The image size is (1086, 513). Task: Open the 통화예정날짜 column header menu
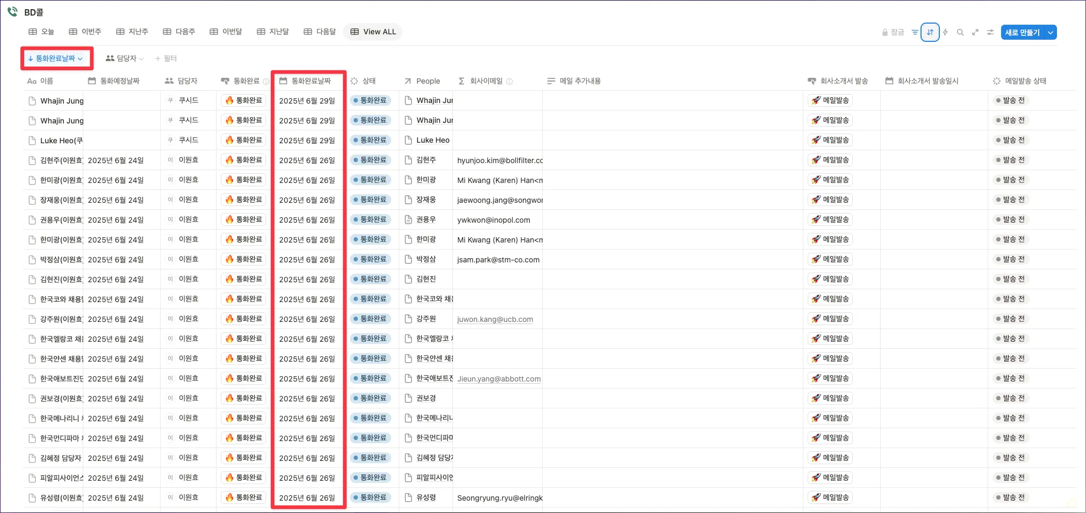(121, 81)
